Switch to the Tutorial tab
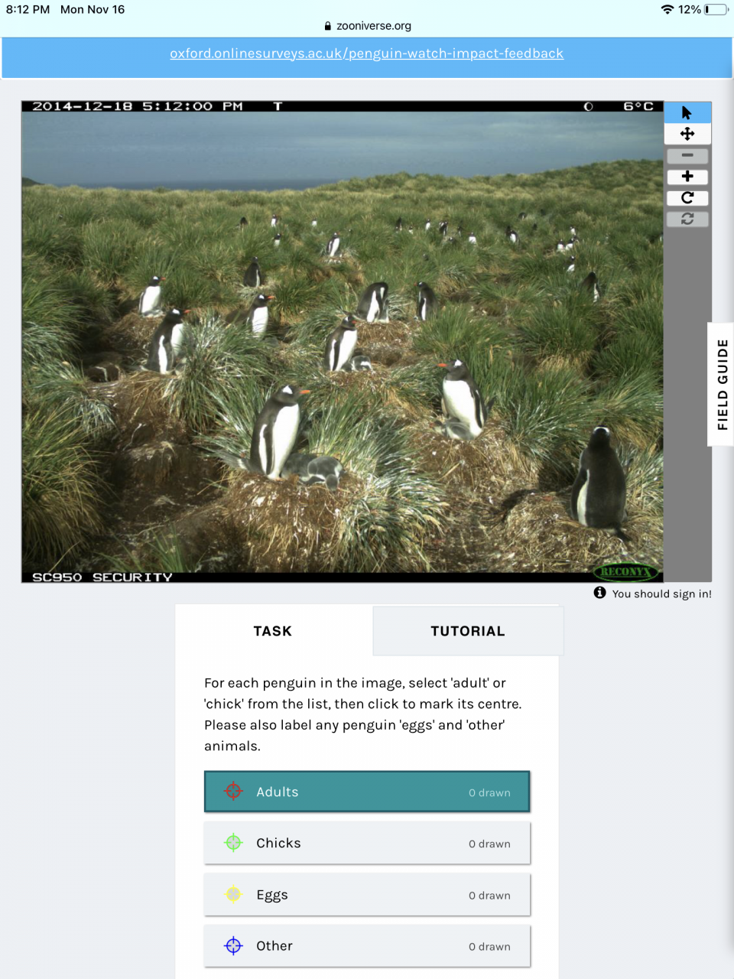This screenshot has height=979, width=734. point(468,631)
